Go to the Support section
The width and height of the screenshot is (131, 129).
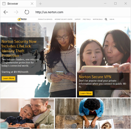pos(77,19)
